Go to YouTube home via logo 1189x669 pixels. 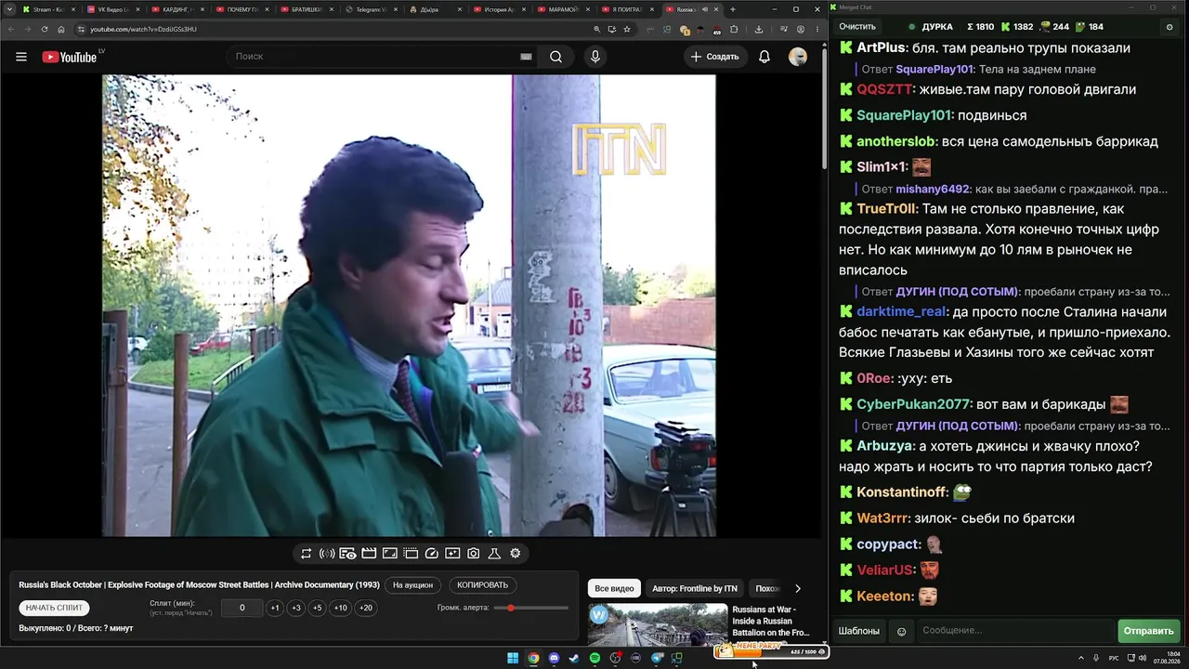pos(72,57)
